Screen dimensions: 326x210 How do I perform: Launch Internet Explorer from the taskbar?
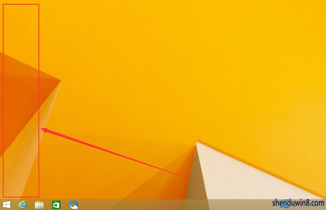(x=22, y=205)
